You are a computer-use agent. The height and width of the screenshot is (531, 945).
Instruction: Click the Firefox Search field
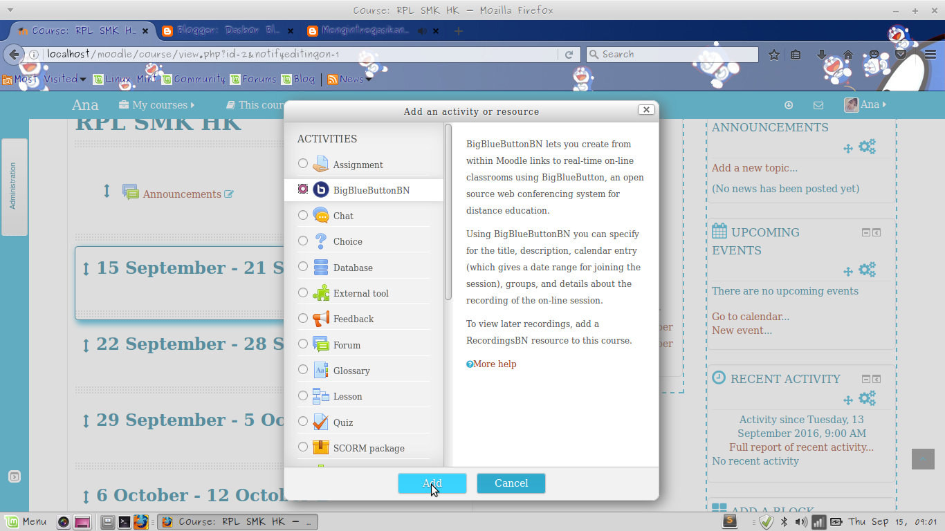pos(672,55)
